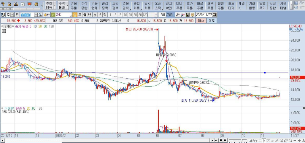This screenshot has width=305, height=143.
Task: Select the 틱 tick period toggle
Action: 105,15
